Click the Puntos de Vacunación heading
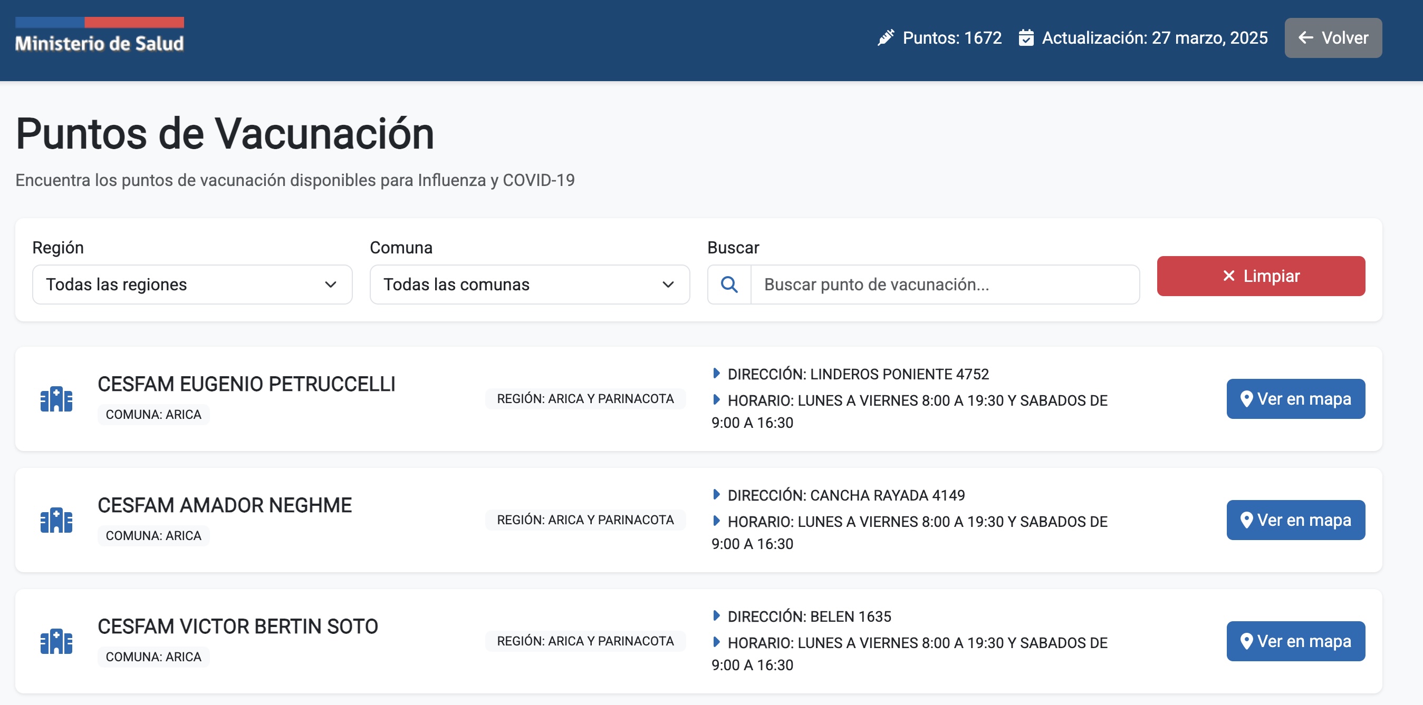 [225, 134]
